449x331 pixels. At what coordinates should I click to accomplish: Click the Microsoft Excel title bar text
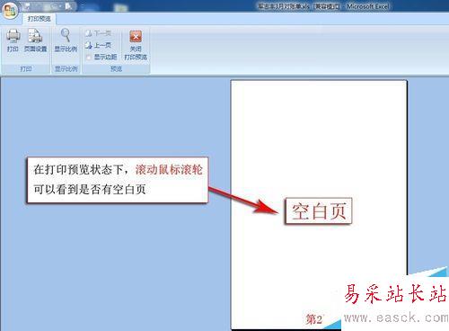coord(368,6)
